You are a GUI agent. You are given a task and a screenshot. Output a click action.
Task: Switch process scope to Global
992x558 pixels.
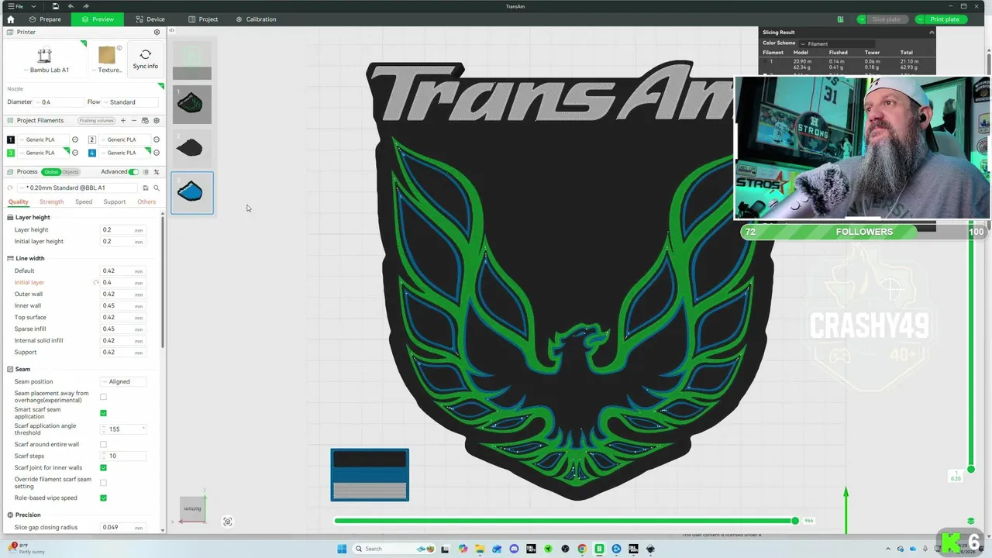(51, 172)
